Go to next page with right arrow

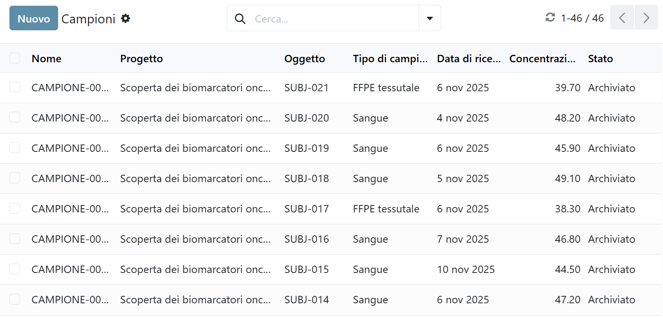click(x=647, y=18)
